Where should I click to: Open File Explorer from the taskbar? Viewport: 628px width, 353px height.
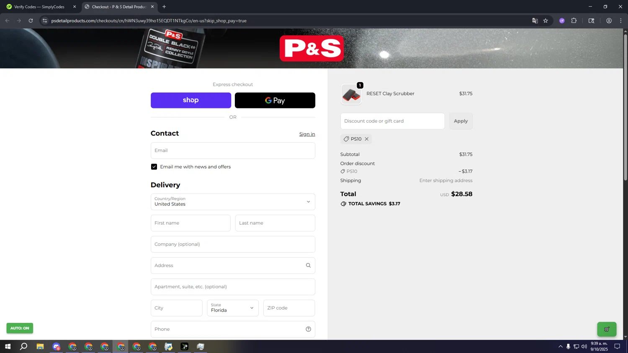coord(40,346)
